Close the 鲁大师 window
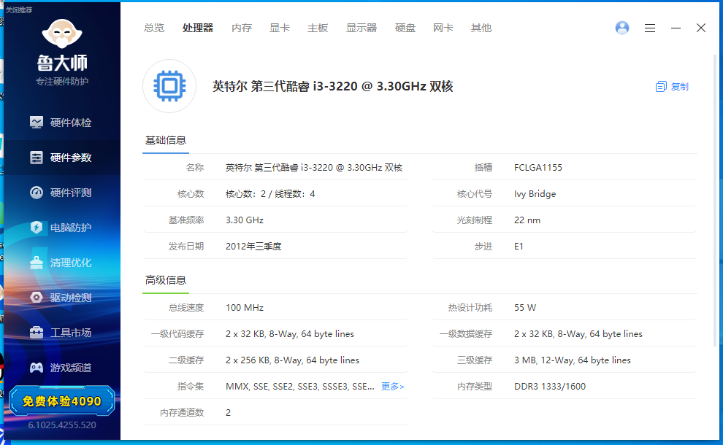Screen dimensions: 723x445 coord(701,28)
